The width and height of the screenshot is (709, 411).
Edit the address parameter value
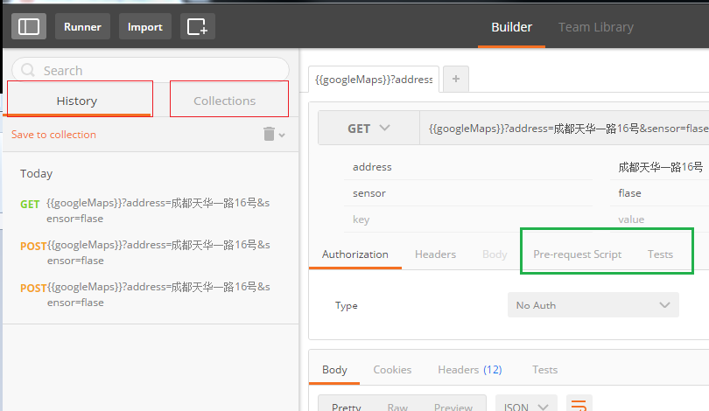pos(660,167)
